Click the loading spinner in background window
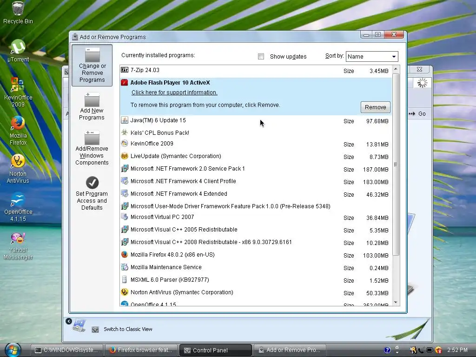The width and height of the screenshot is (476, 357). tap(422, 83)
